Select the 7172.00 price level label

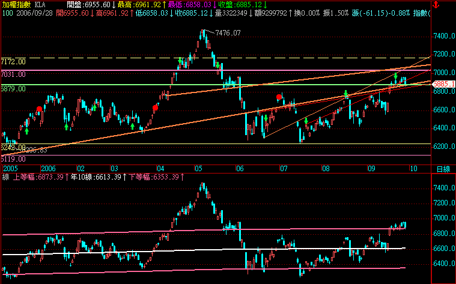pos(13,62)
